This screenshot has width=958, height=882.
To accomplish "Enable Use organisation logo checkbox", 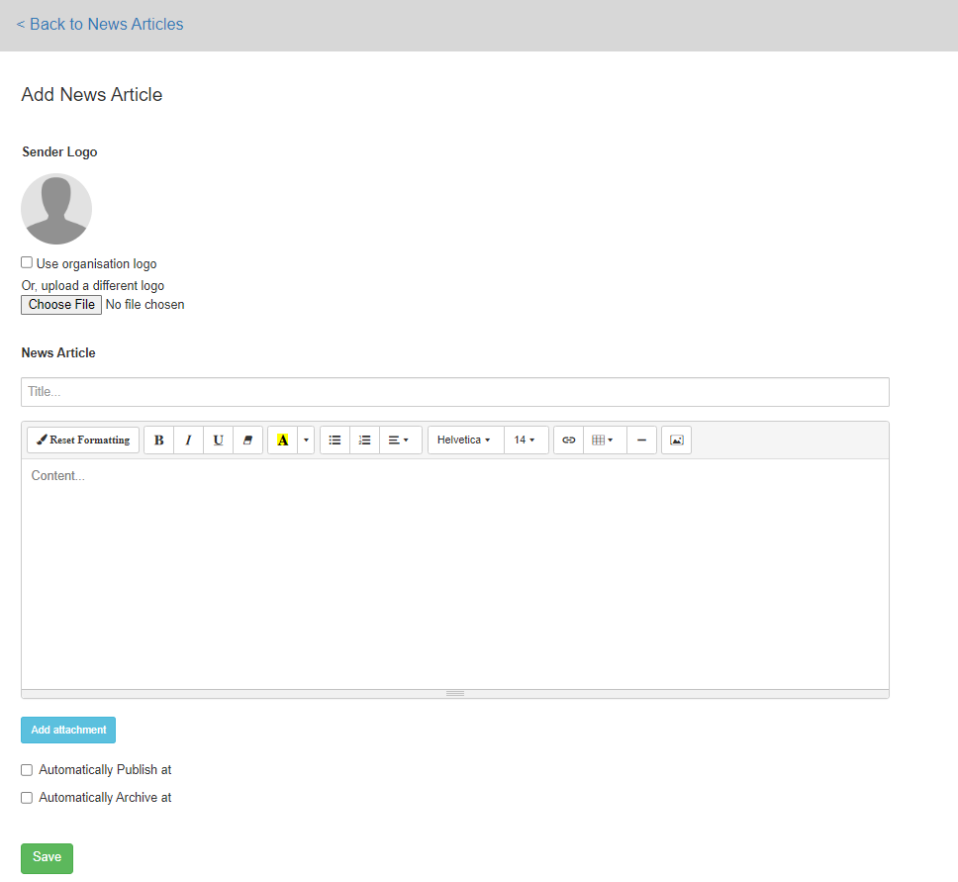I will click(x=27, y=262).
